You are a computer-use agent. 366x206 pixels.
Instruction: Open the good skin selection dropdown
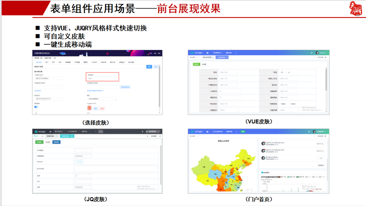click(102, 78)
